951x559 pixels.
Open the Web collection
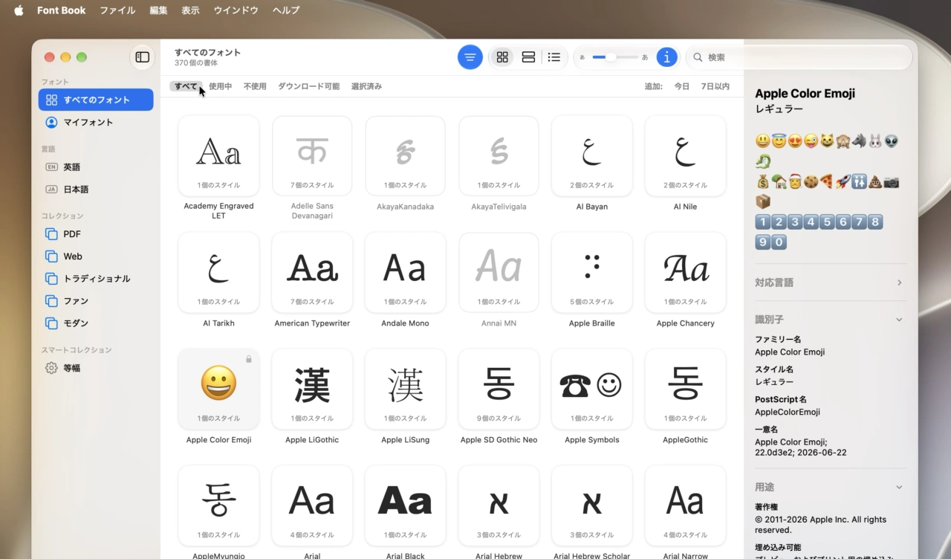pyautogui.click(x=96, y=256)
